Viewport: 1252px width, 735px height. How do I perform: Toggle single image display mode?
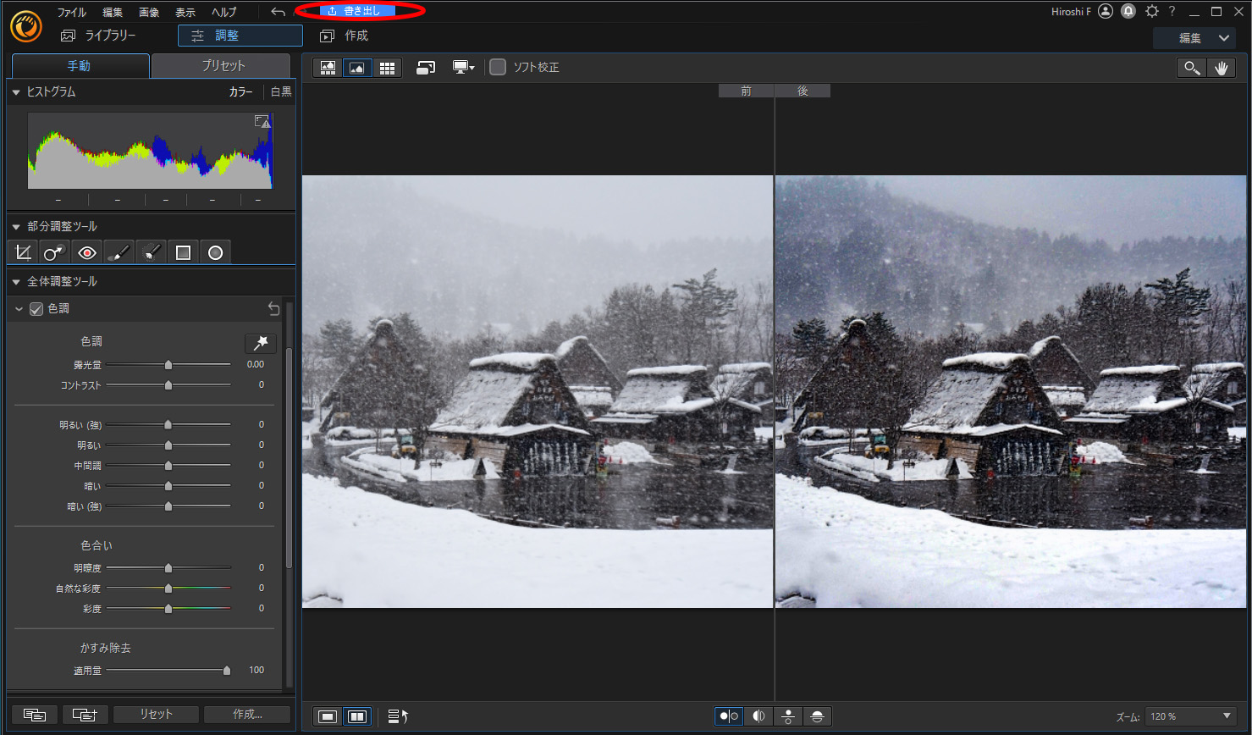328,716
